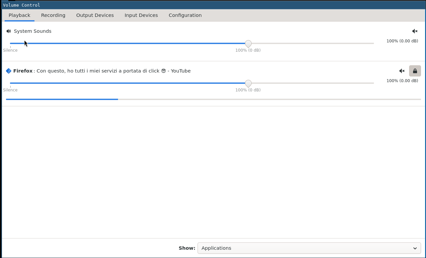Click the Firefox volume slider handle
The image size is (426, 258).
coord(248,83)
